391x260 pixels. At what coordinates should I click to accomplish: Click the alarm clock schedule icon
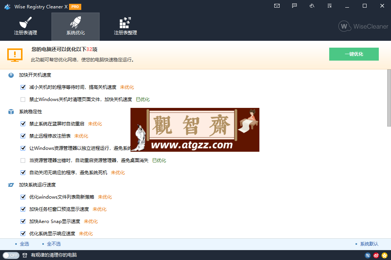(x=25, y=255)
